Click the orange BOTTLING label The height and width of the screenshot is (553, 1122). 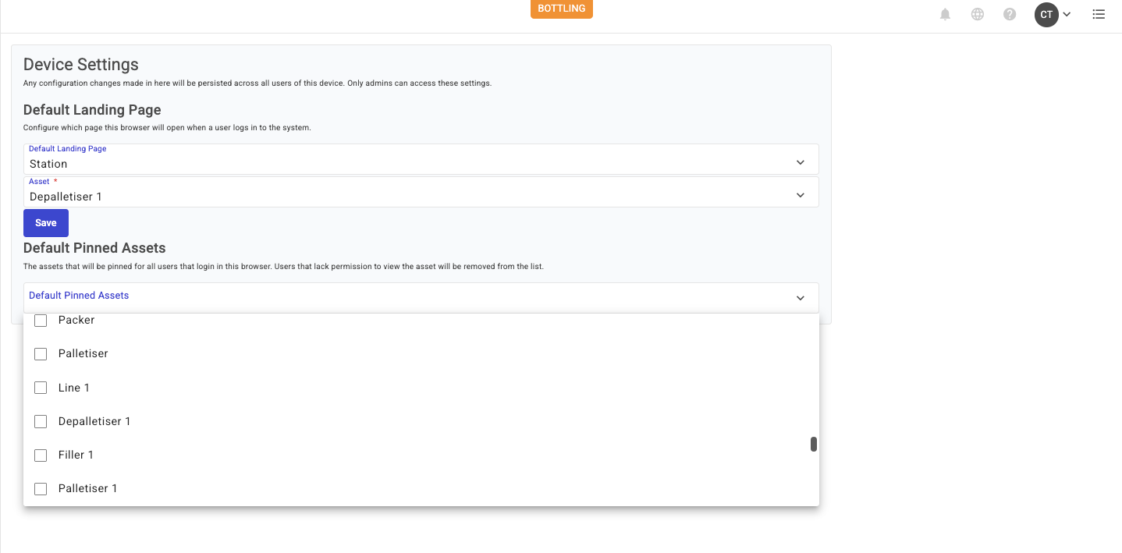(x=561, y=9)
